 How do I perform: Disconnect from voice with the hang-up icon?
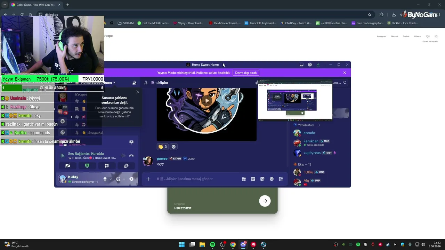pos(131,156)
